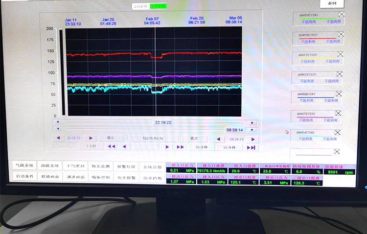Toggle the a045TE7229 trend checkbox
This screenshot has height=234, width=367.
(x=340, y=54)
